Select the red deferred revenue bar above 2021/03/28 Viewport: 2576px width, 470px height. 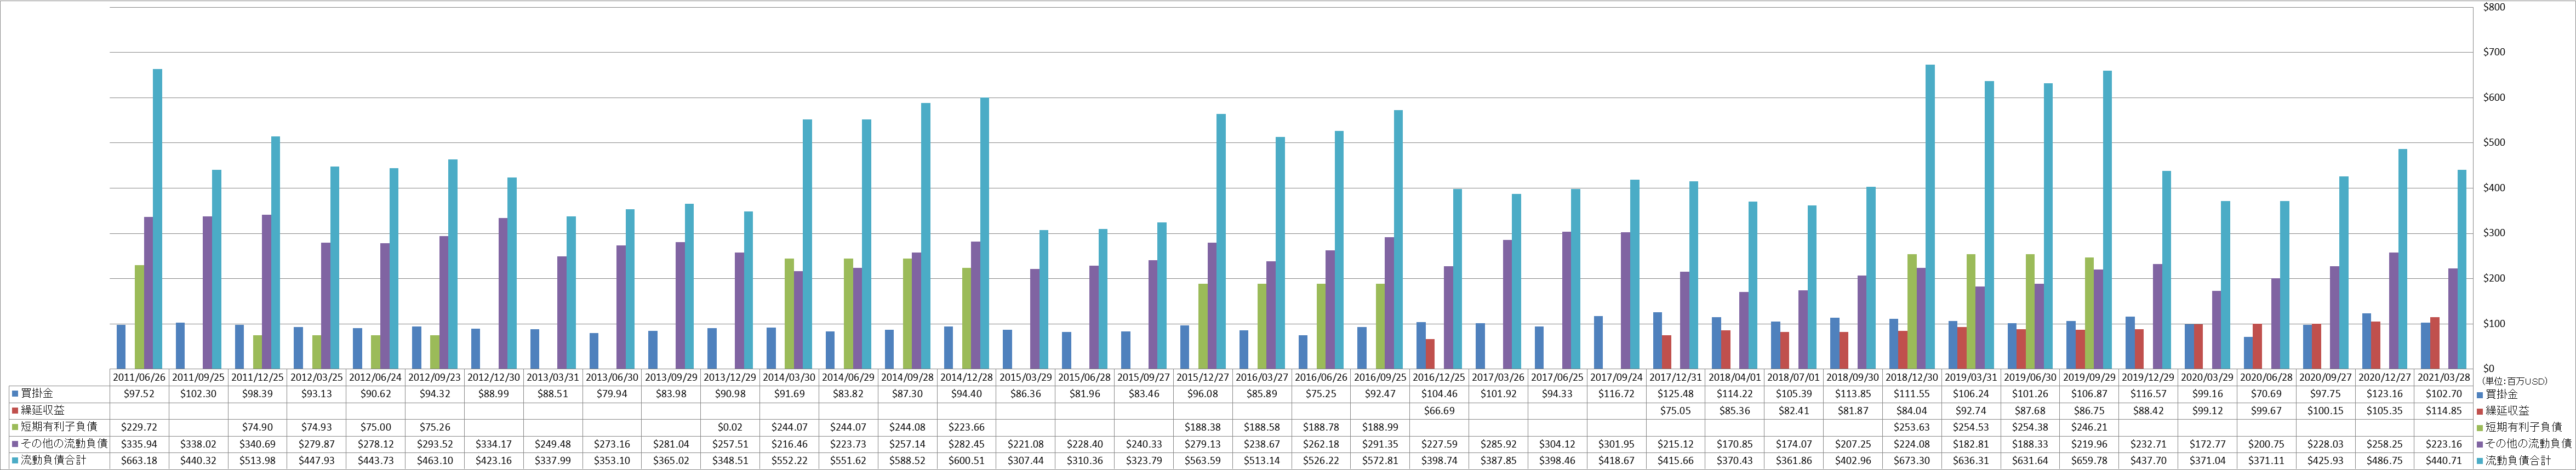pyautogui.click(x=2436, y=343)
